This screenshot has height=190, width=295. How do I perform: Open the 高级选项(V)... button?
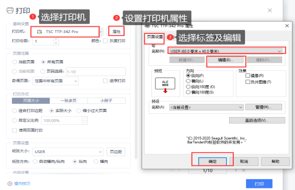point(257,120)
